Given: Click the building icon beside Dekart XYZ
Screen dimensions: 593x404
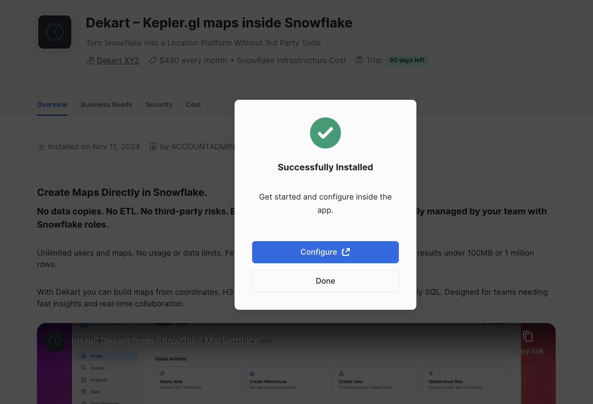Looking at the screenshot, I should click(90, 61).
